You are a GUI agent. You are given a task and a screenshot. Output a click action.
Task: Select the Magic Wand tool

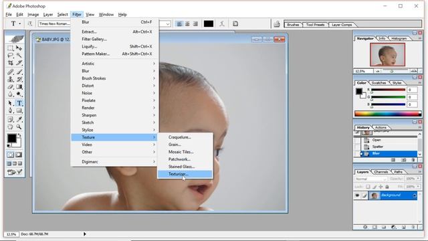click(19, 56)
